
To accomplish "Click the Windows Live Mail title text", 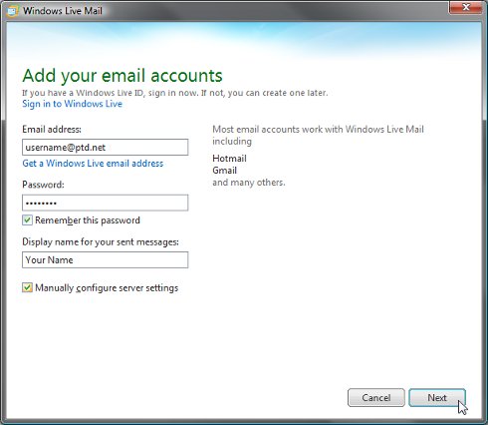I will click(x=63, y=11).
